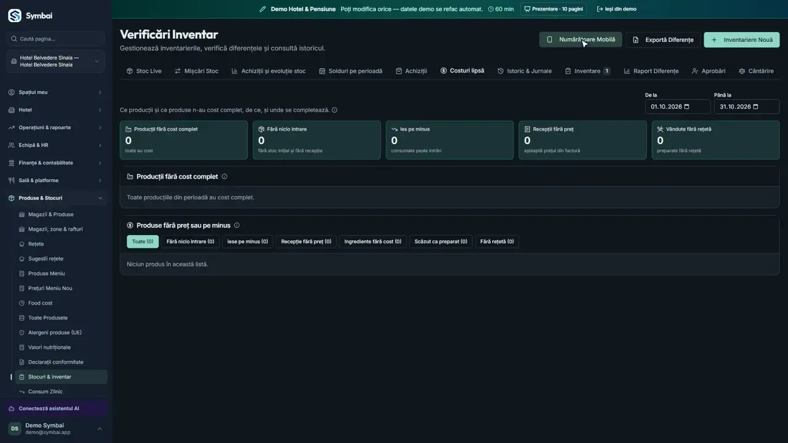Click the pencil icon beside Demo Hotel & Pensiune
This screenshot has height=443, width=788.
[x=263, y=9]
